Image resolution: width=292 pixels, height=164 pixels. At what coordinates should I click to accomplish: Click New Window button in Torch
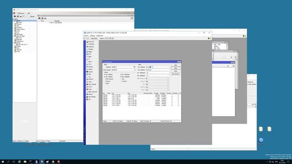(x=176, y=74)
